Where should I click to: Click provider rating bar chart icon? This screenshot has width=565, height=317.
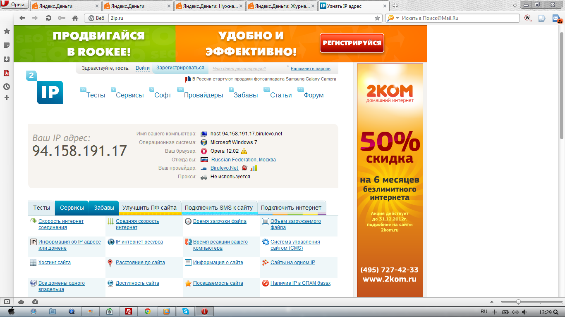tap(254, 168)
